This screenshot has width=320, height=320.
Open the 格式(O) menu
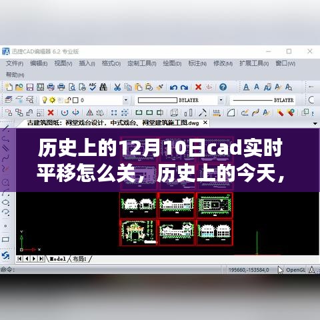coord(111,63)
